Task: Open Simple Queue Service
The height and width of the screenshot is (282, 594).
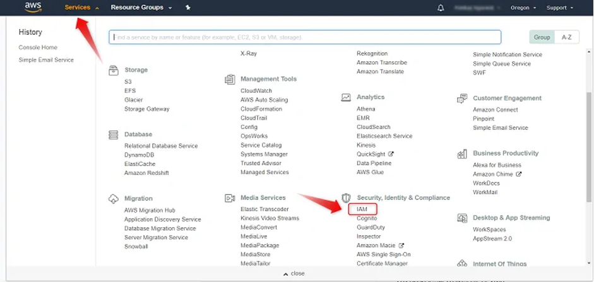Action: [502, 64]
